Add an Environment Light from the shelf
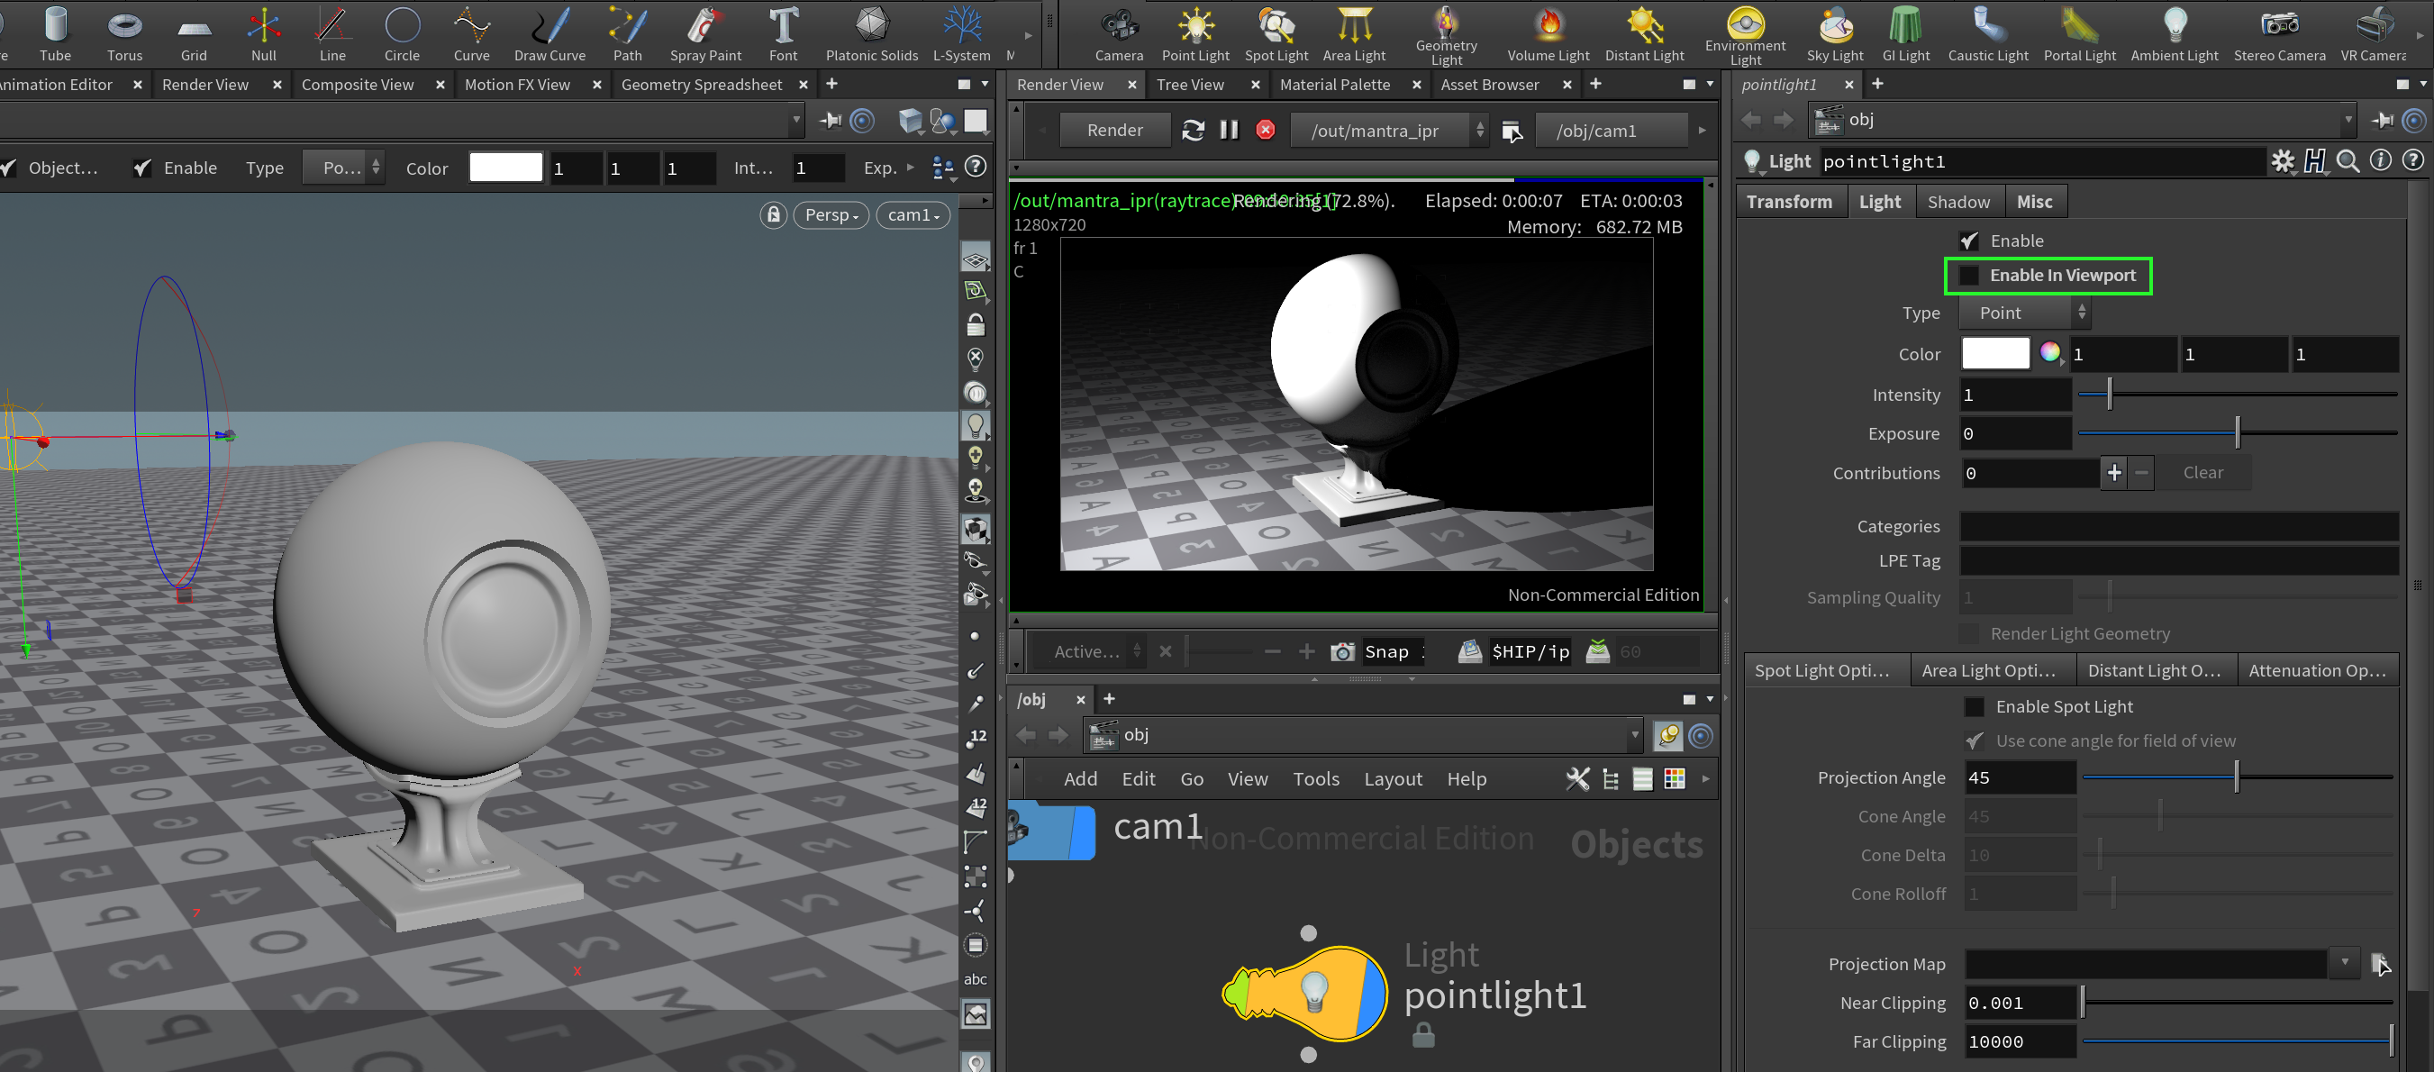Viewport: 2434px width, 1072px height. coord(1744,33)
